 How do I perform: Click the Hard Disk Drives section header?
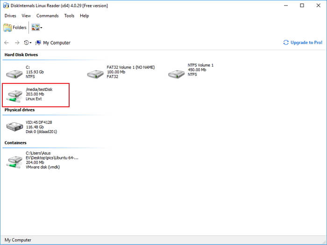[21, 55]
